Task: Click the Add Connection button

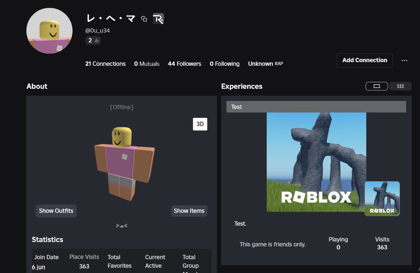Action: pyautogui.click(x=365, y=60)
